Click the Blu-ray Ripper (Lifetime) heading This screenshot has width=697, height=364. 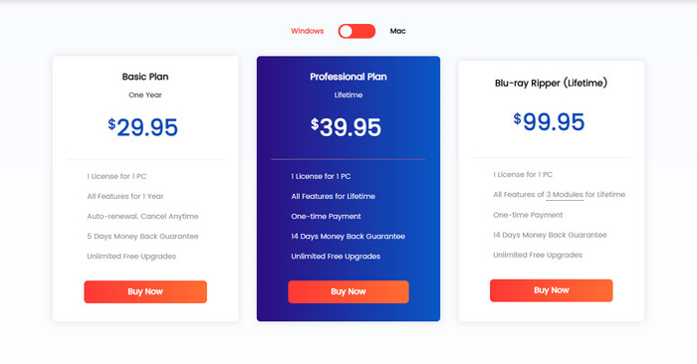tap(552, 83)
